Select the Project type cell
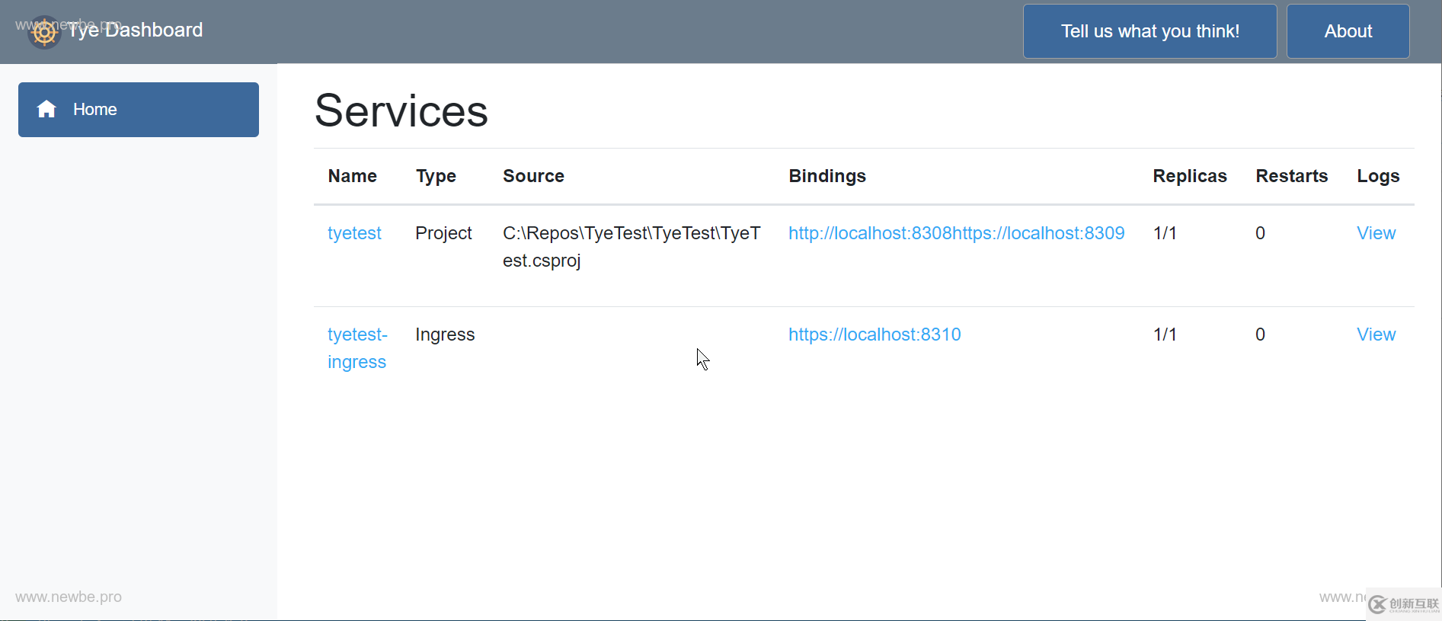 [x=443, y=233]
